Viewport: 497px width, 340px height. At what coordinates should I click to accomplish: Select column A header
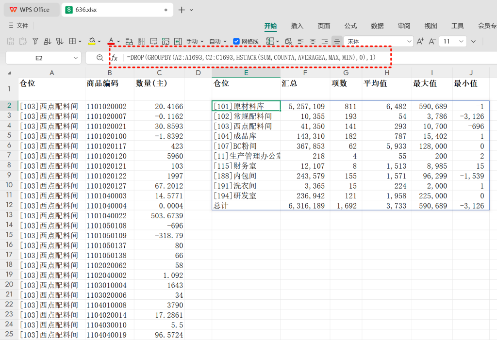click(x=51, y=73)
